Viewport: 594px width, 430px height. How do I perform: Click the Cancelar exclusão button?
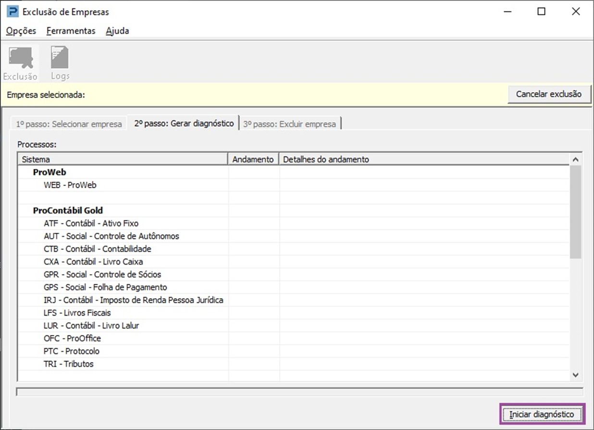(x=548, y=94)
